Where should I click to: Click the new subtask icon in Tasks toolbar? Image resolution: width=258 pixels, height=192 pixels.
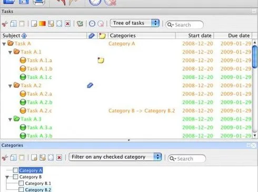pos(51,24)
